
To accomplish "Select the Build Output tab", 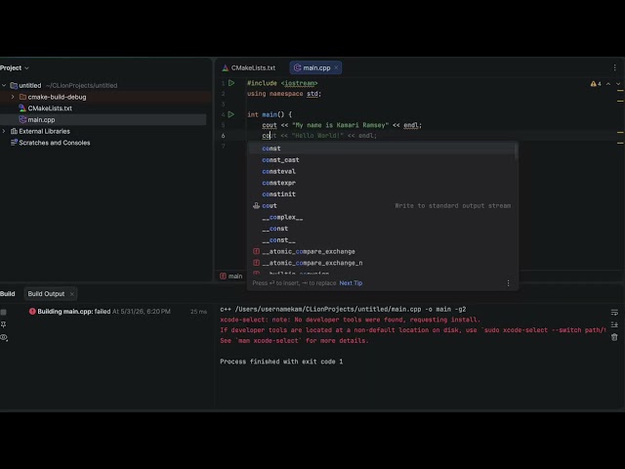I will click(x=46, y=294).
